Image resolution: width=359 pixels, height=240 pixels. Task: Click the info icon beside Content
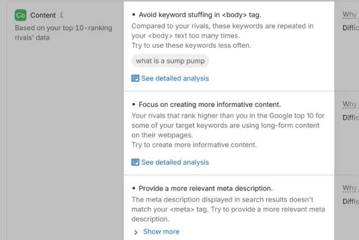pyautogui.click(x=62, y=15)
